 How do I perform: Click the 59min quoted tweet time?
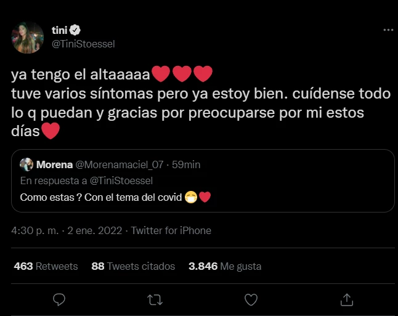tap(186, 164)
